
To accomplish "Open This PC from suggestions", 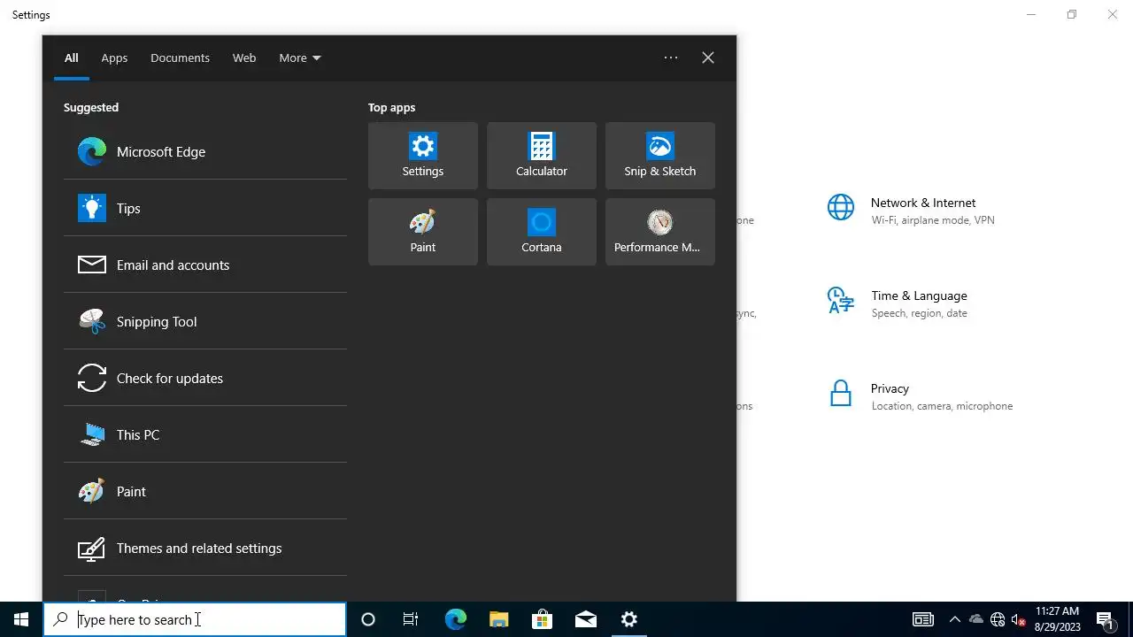I will point(204,434).
